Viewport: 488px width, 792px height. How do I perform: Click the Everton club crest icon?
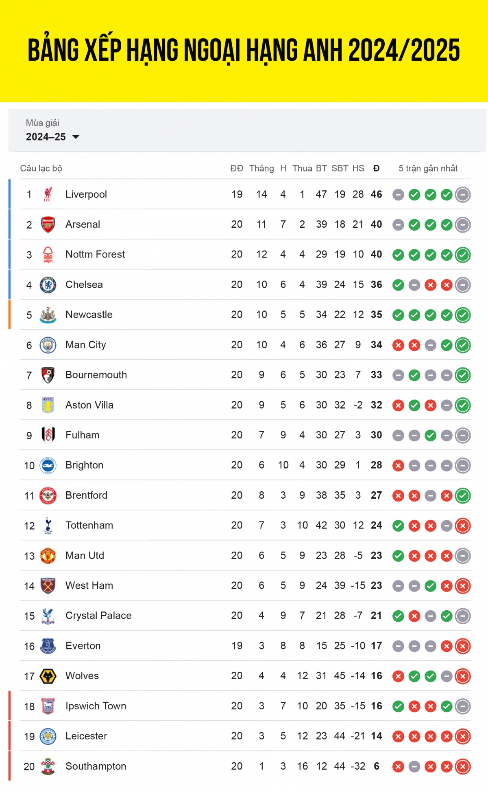coord(48,646)
